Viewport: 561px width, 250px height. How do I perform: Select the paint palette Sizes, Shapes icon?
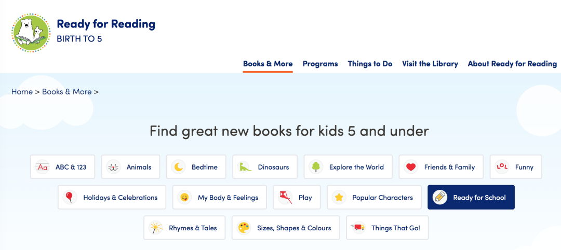point(244,228)
